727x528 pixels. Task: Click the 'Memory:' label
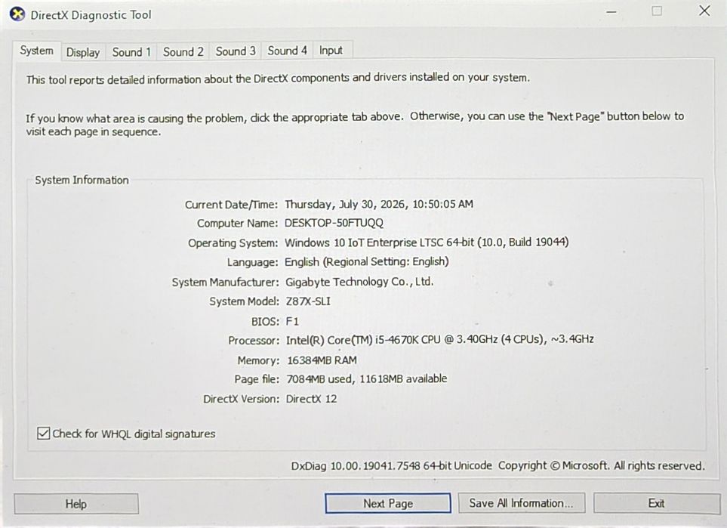click(258, 360)
